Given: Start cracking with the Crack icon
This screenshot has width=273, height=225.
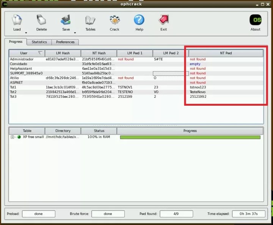Looking at the screenshot, I should (115, 20).
